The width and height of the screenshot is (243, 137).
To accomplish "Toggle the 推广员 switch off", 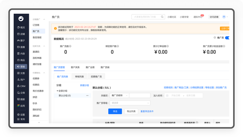I will tap(227, 38).
